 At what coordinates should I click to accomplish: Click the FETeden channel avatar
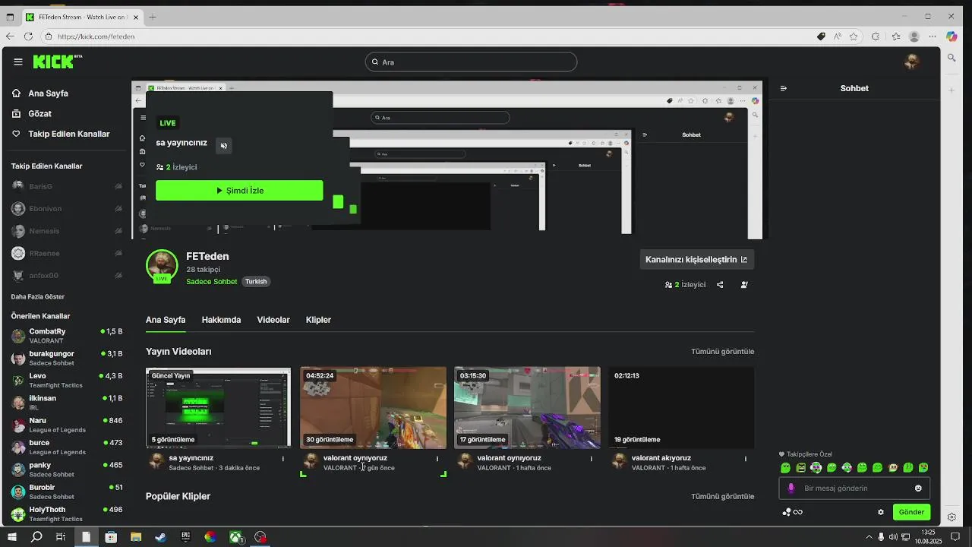[162, 265]
